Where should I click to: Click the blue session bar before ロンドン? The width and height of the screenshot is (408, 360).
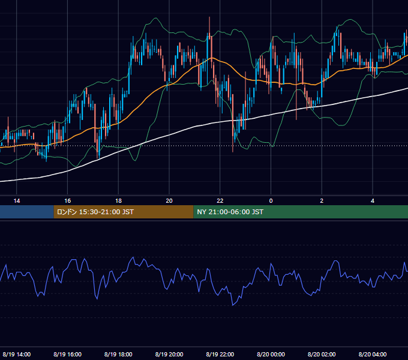coord(27,212)
